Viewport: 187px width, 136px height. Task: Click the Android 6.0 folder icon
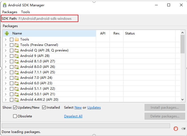17,83
